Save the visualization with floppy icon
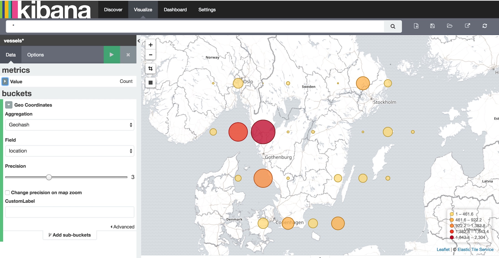This screenshot has height=258, width=499. pyautogui.click(x=432, y=26)
